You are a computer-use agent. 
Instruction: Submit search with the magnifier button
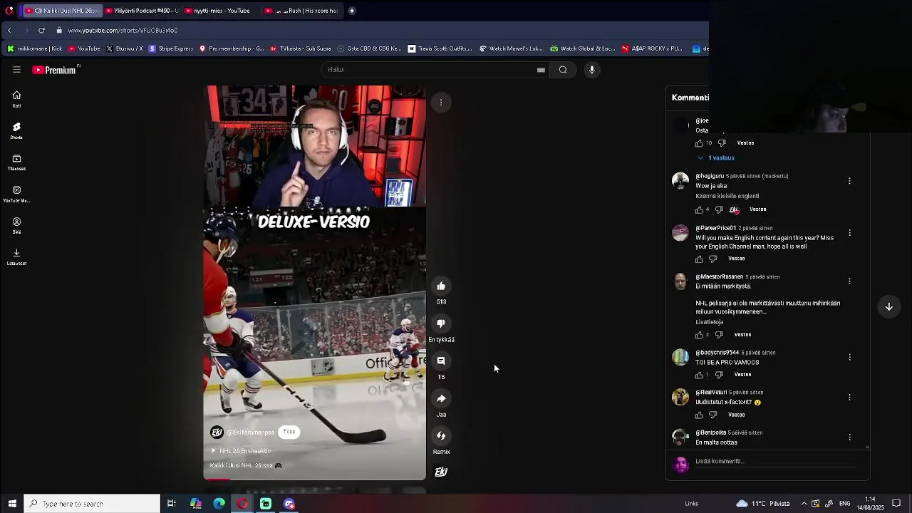click(x=563, y=70)
